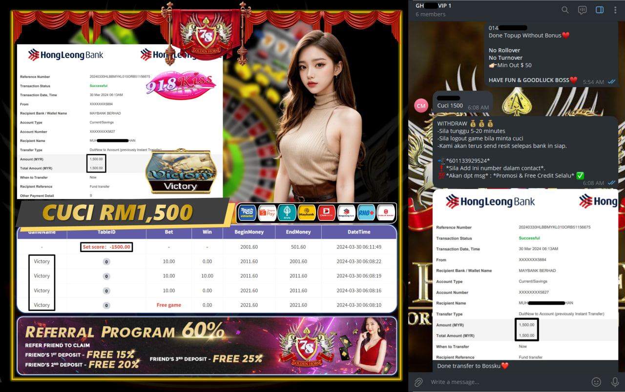Click 'Friend's 1st Deposit - Free 15%' text
The width and height of the screenshot is (625, 392).
(80, 354)
